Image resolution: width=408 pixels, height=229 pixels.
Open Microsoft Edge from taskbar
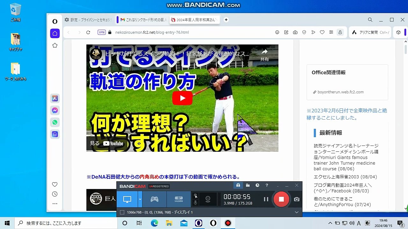[154, 223]
